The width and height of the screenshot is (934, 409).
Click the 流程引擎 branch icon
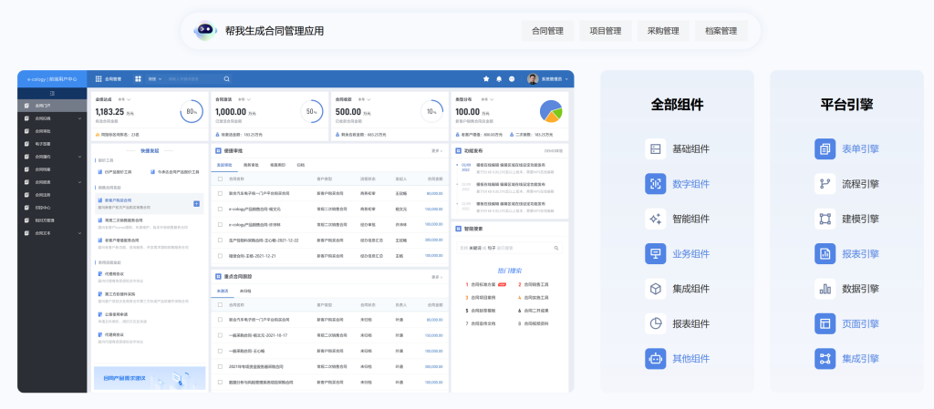click(x=825, y=184)
